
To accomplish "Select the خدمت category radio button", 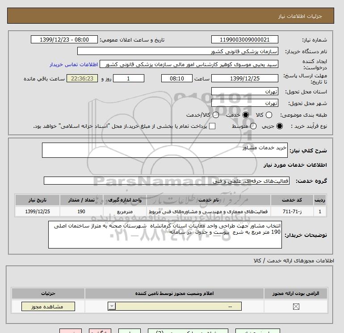I will (x=246, y=115).
